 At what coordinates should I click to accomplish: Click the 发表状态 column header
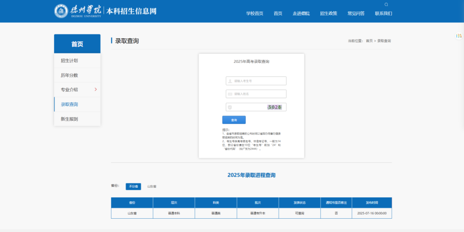299,203
